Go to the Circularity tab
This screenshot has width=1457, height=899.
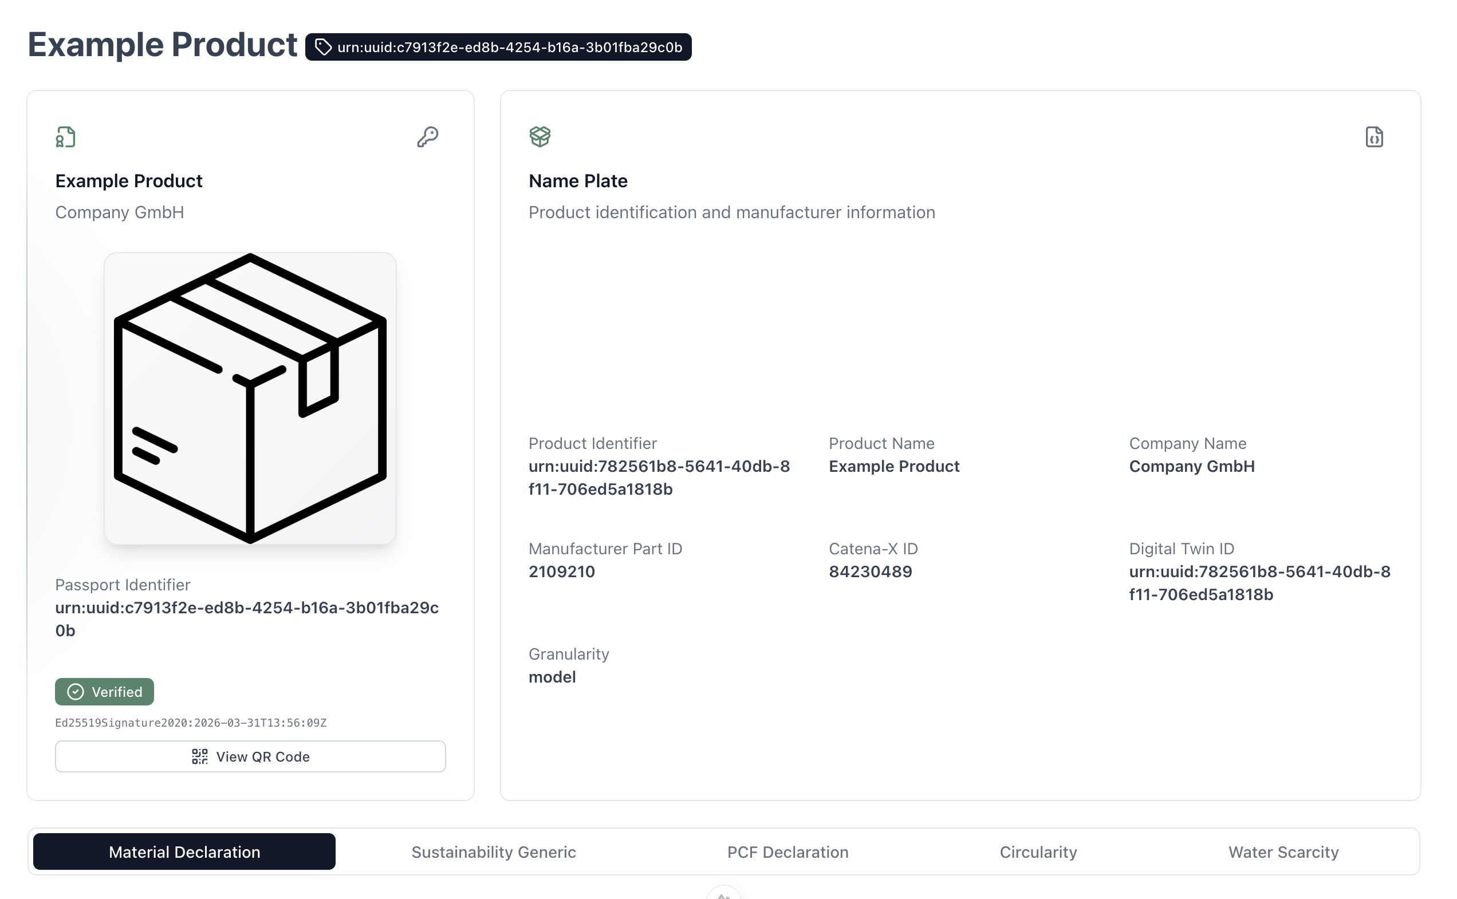[x=1038, y=851]
